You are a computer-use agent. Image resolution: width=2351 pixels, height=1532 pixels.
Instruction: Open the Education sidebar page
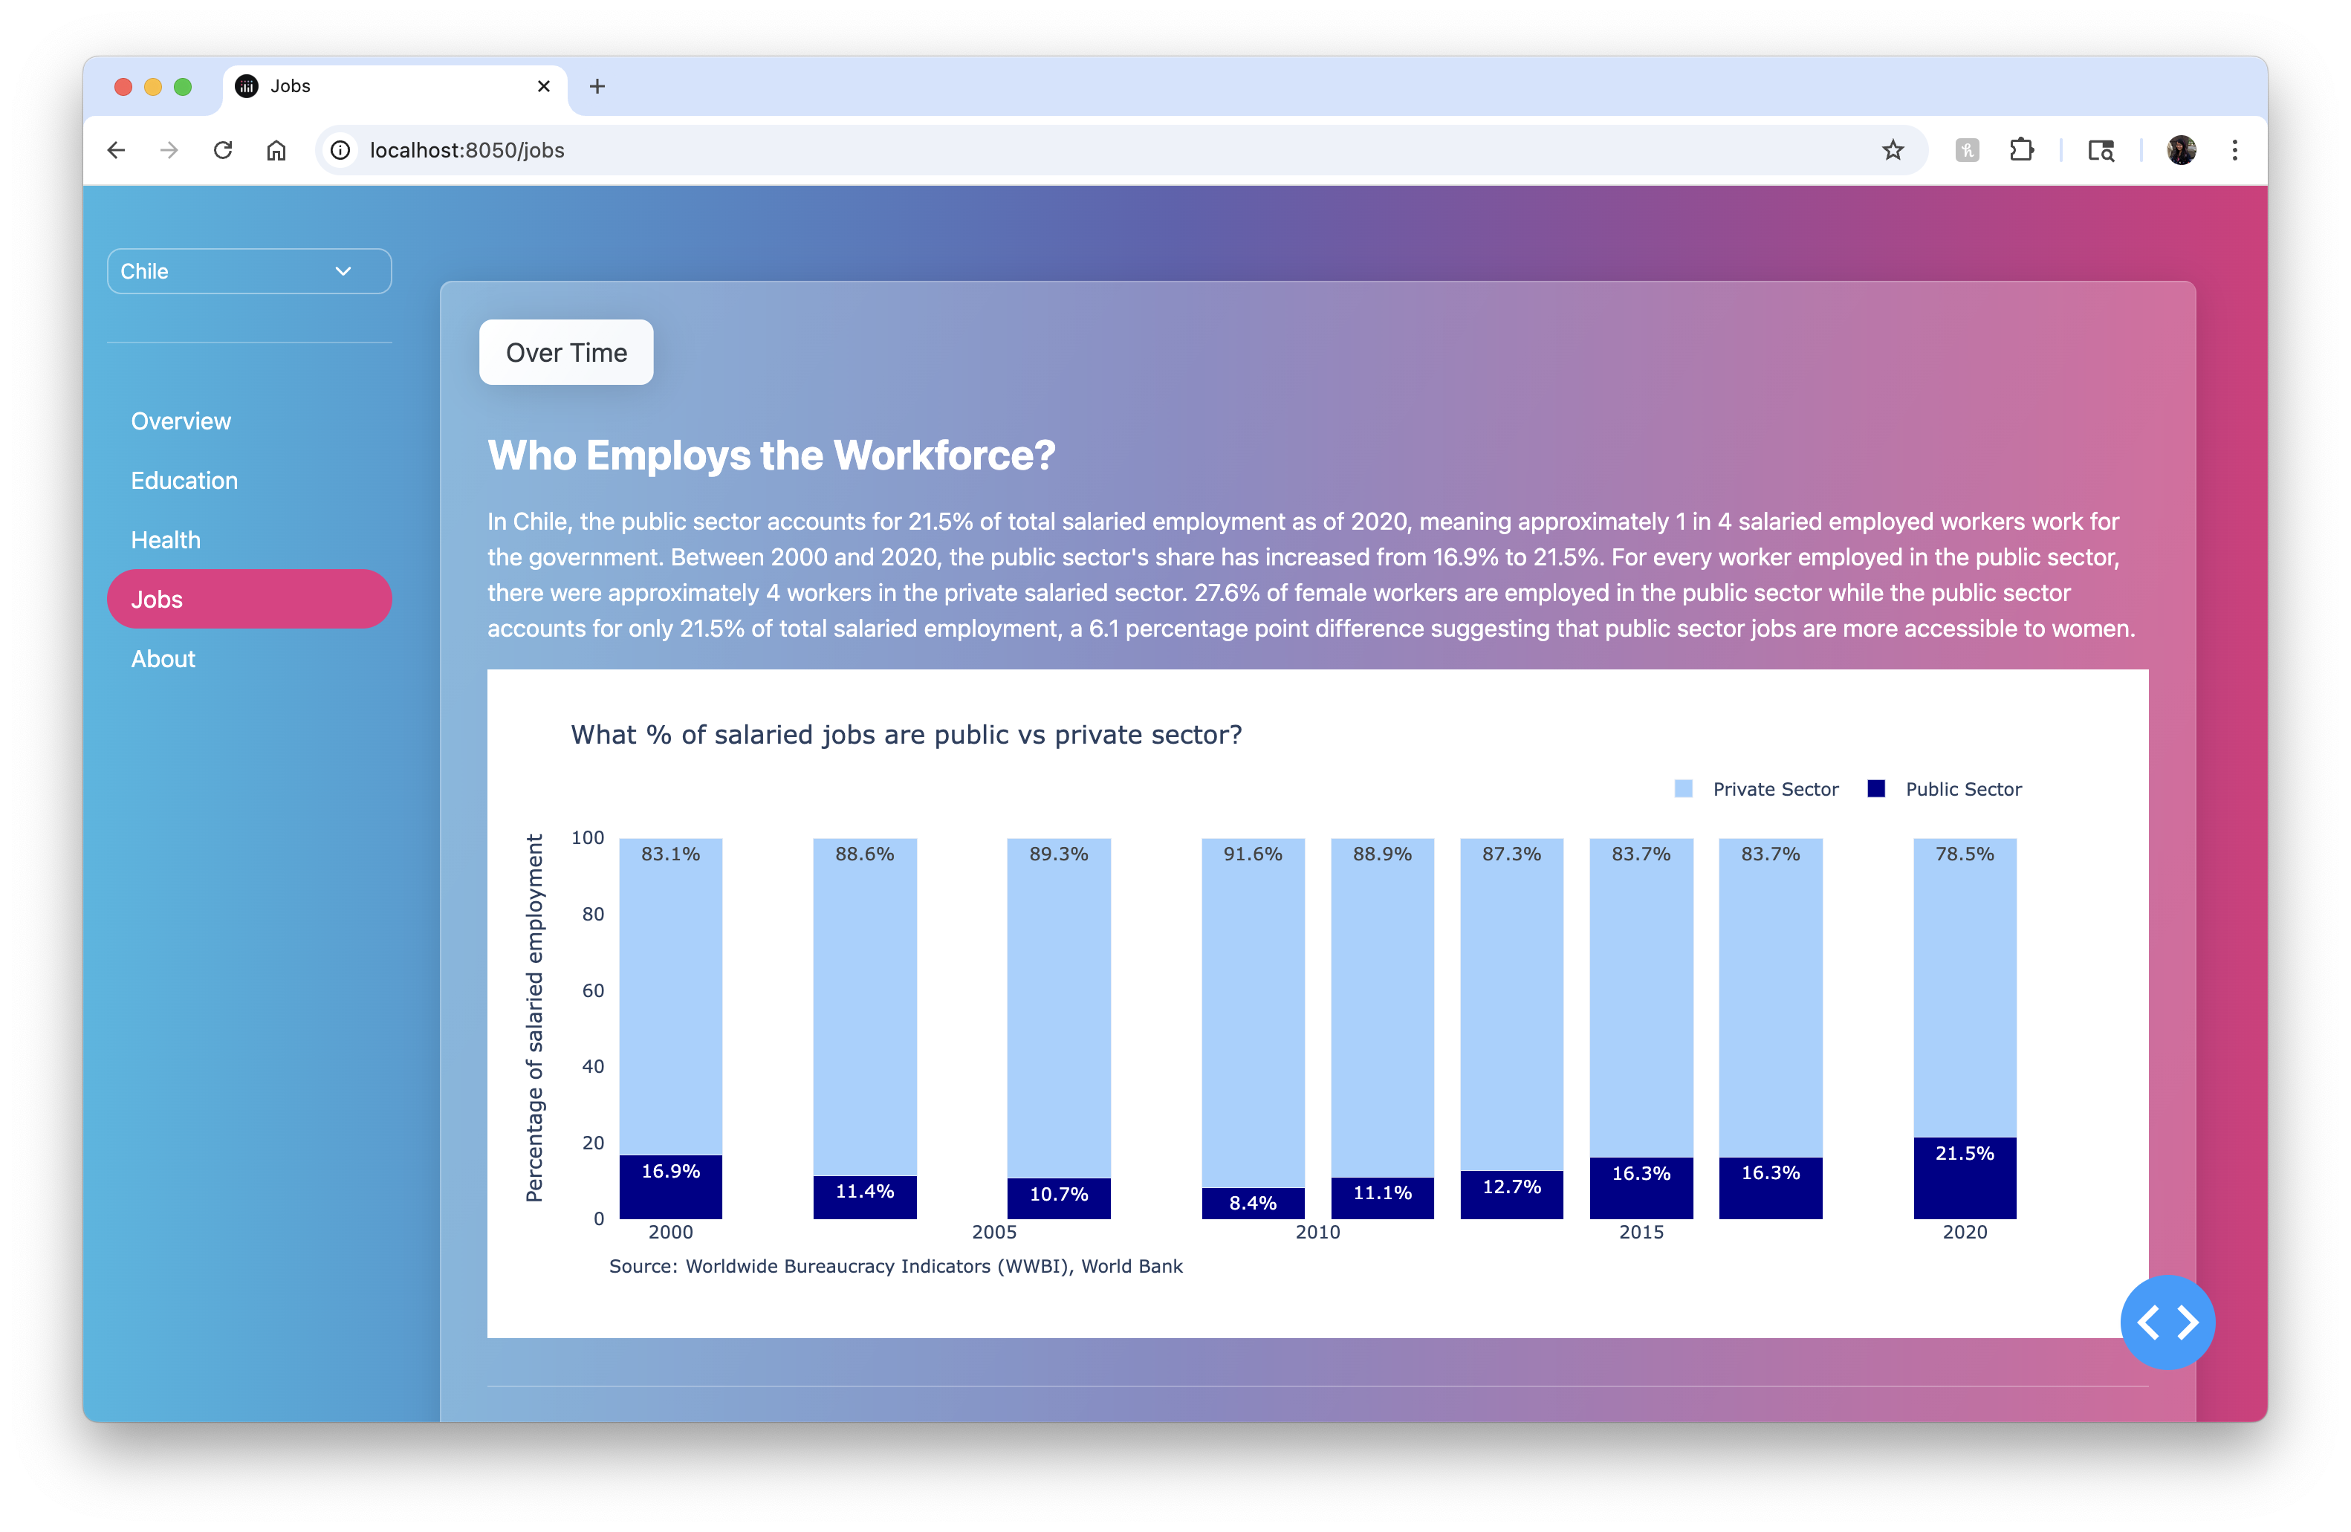[x=185, y=481]
